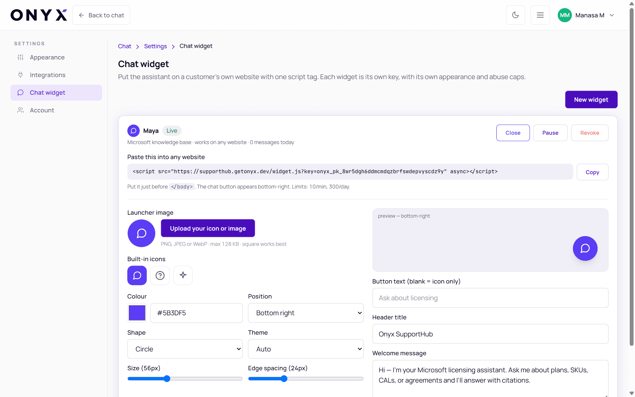
Task: Upload your icon or image
Action: 208,228
